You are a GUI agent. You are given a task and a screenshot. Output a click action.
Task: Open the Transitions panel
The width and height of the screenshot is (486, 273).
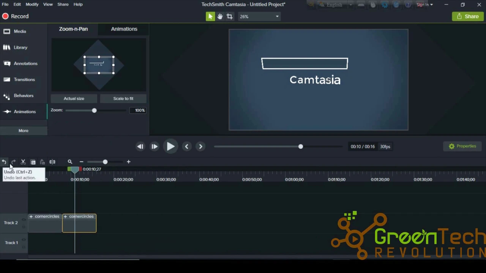[24, 80]
